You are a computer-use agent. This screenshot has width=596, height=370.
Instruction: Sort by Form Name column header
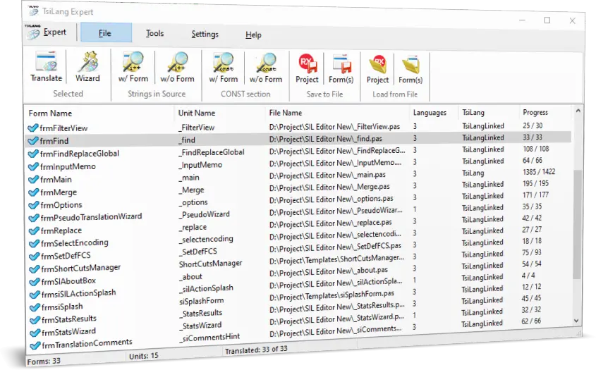[x=50, y=113]
